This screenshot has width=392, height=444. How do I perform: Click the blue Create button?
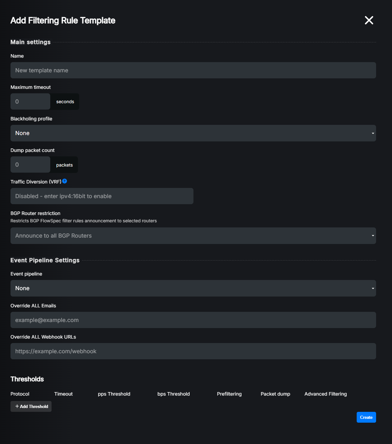coord(366,417)
